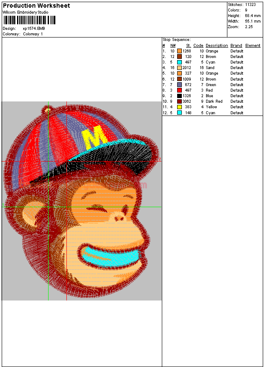
Task: Pick the Sand color swatch in row 4
Action: [179, 68]
